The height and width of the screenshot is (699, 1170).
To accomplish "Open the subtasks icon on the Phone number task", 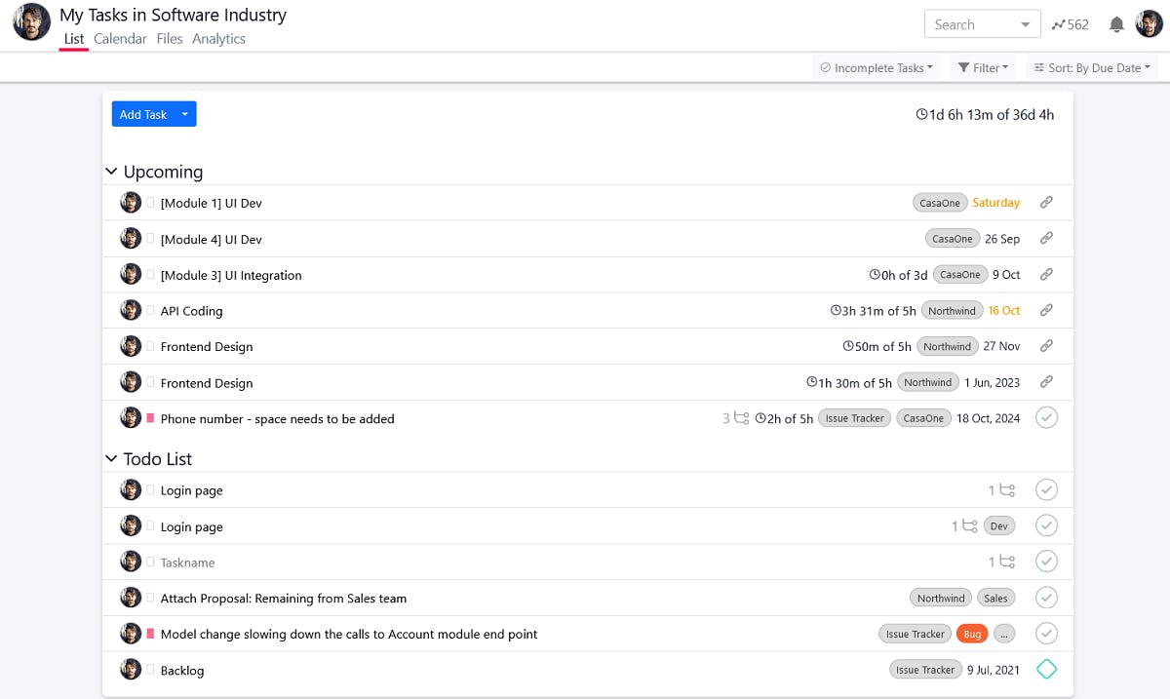I will click(741, 417).
